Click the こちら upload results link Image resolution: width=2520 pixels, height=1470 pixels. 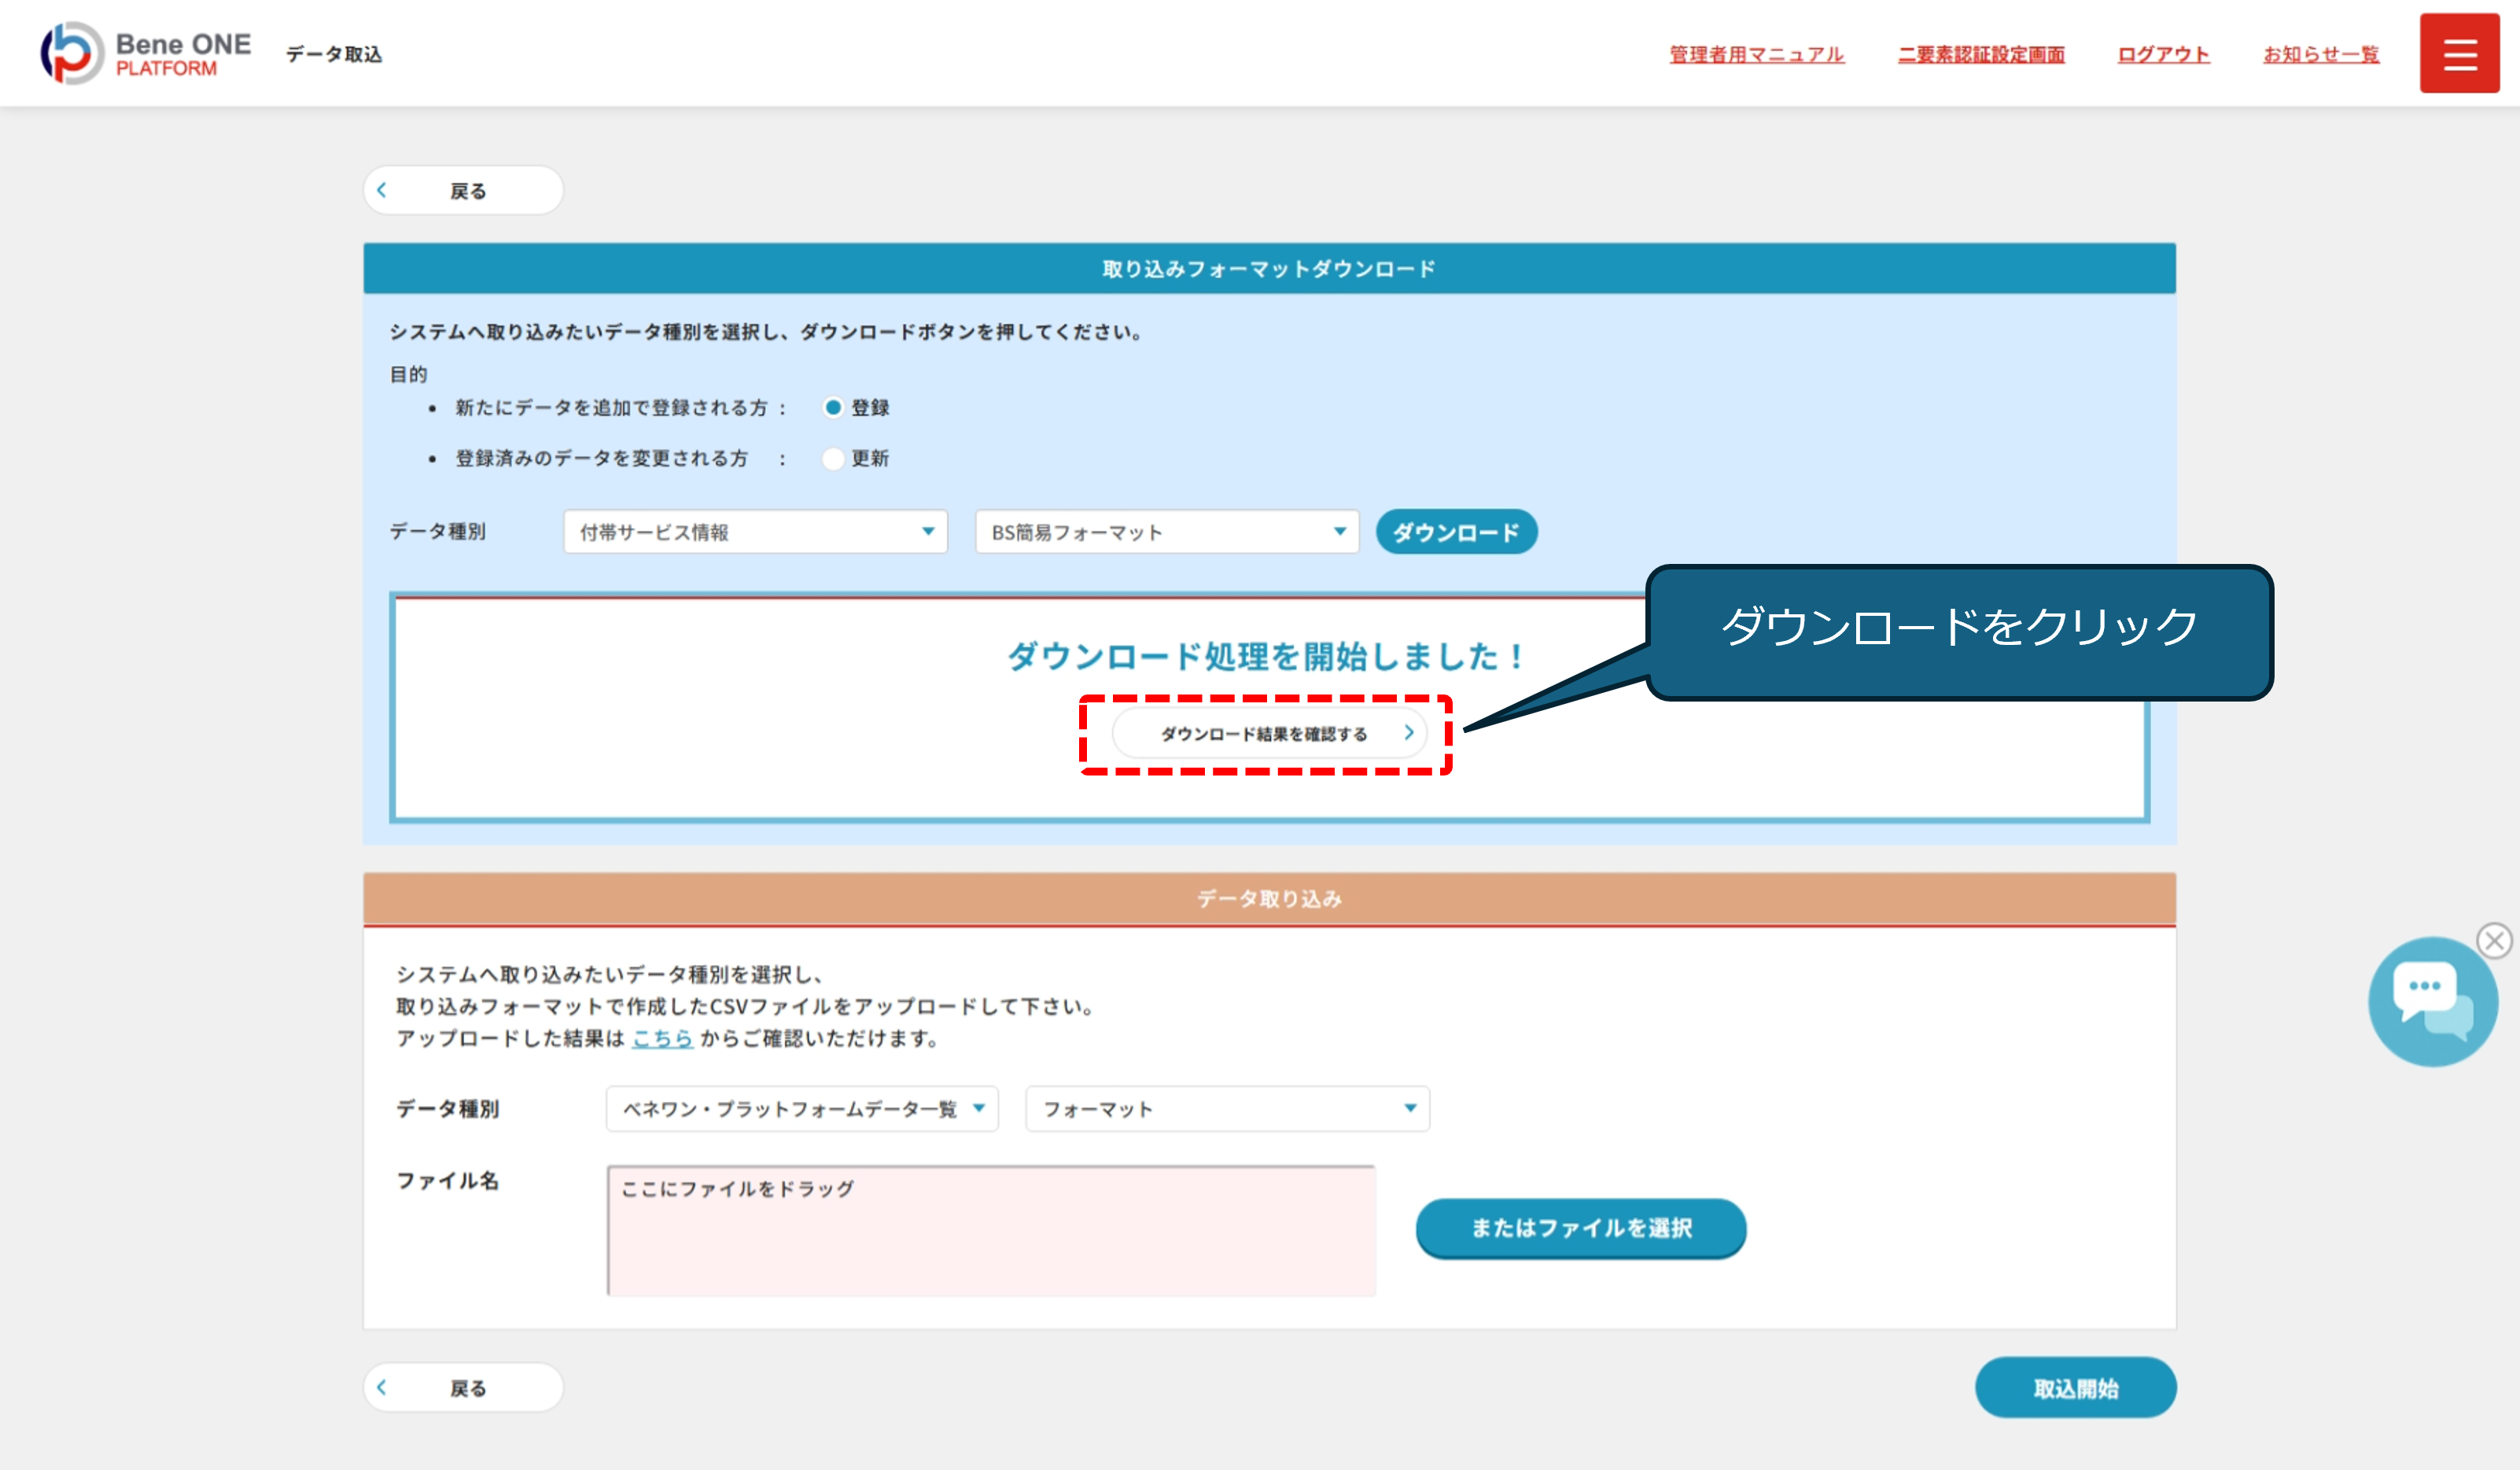click(x=662, y=1038)
